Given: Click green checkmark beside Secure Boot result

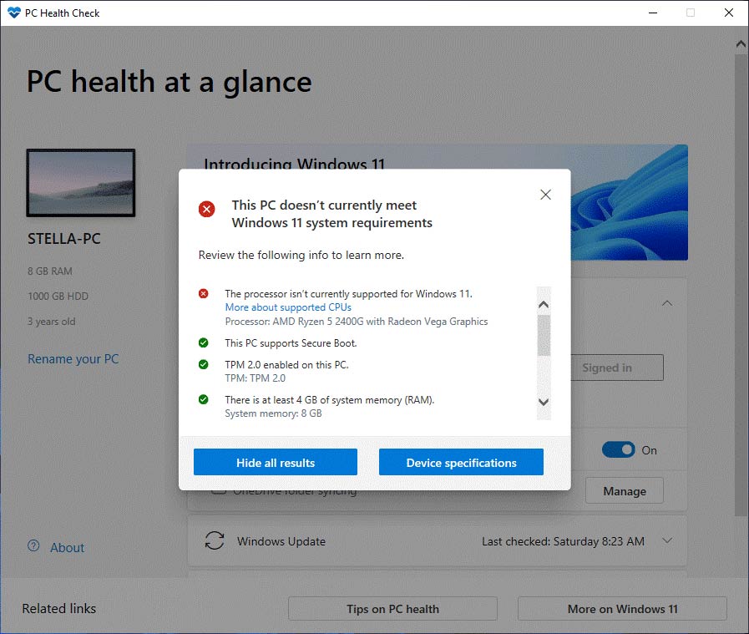Looking at the screenshot, I should [204, 342].
